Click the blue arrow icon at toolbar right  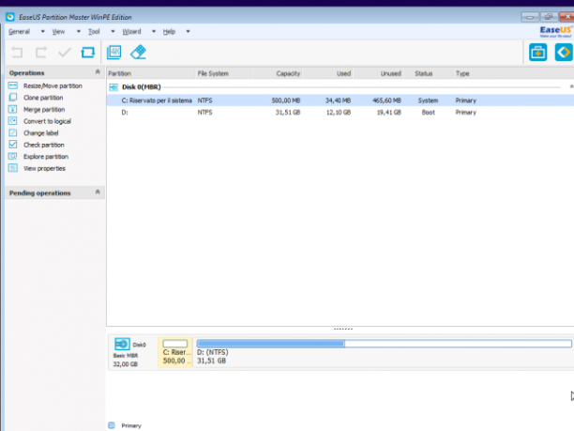[x=564, y=52]
